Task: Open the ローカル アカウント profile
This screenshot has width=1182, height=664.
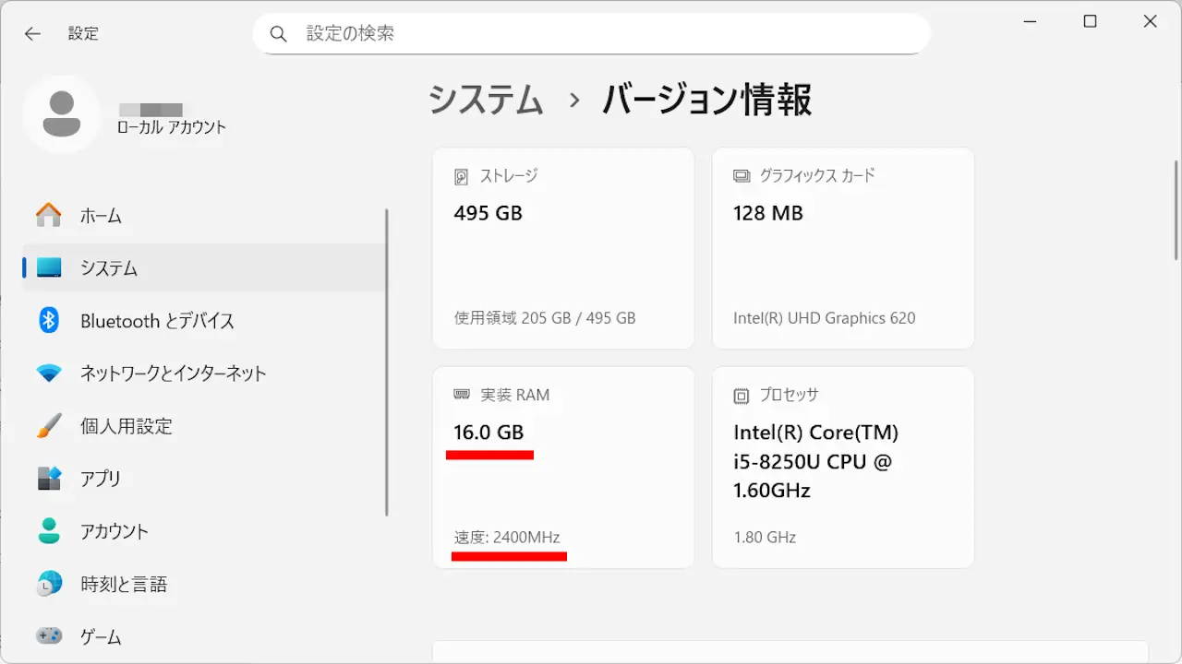Action: [x=171, y=127]
